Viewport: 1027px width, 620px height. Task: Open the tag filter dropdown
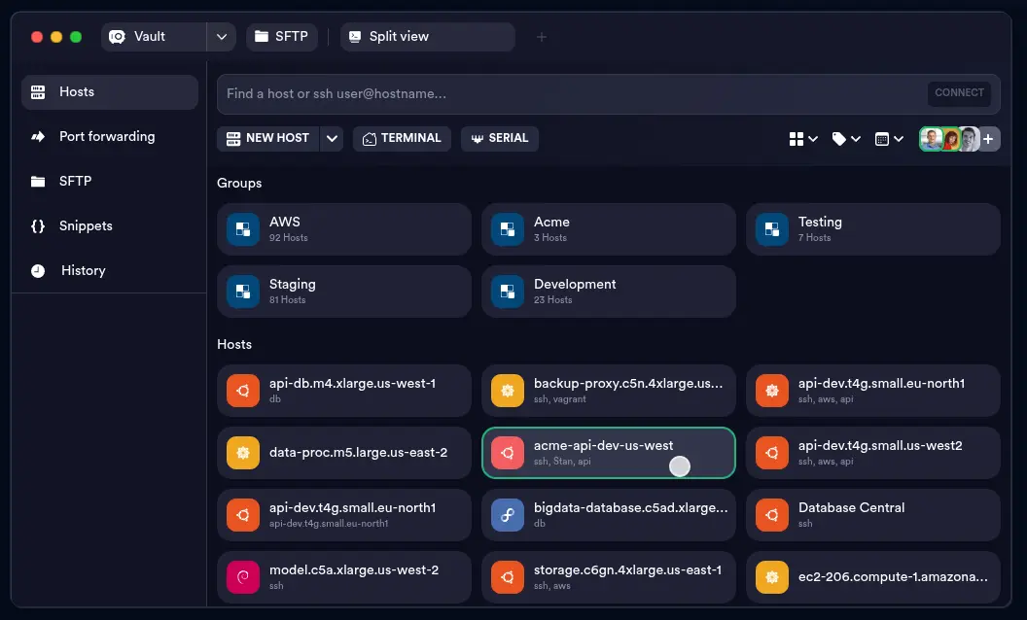click(846, 139)
